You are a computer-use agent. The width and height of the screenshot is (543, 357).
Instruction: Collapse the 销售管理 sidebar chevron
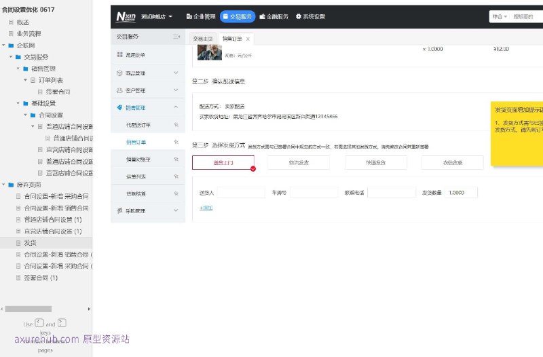click(176, 107)
